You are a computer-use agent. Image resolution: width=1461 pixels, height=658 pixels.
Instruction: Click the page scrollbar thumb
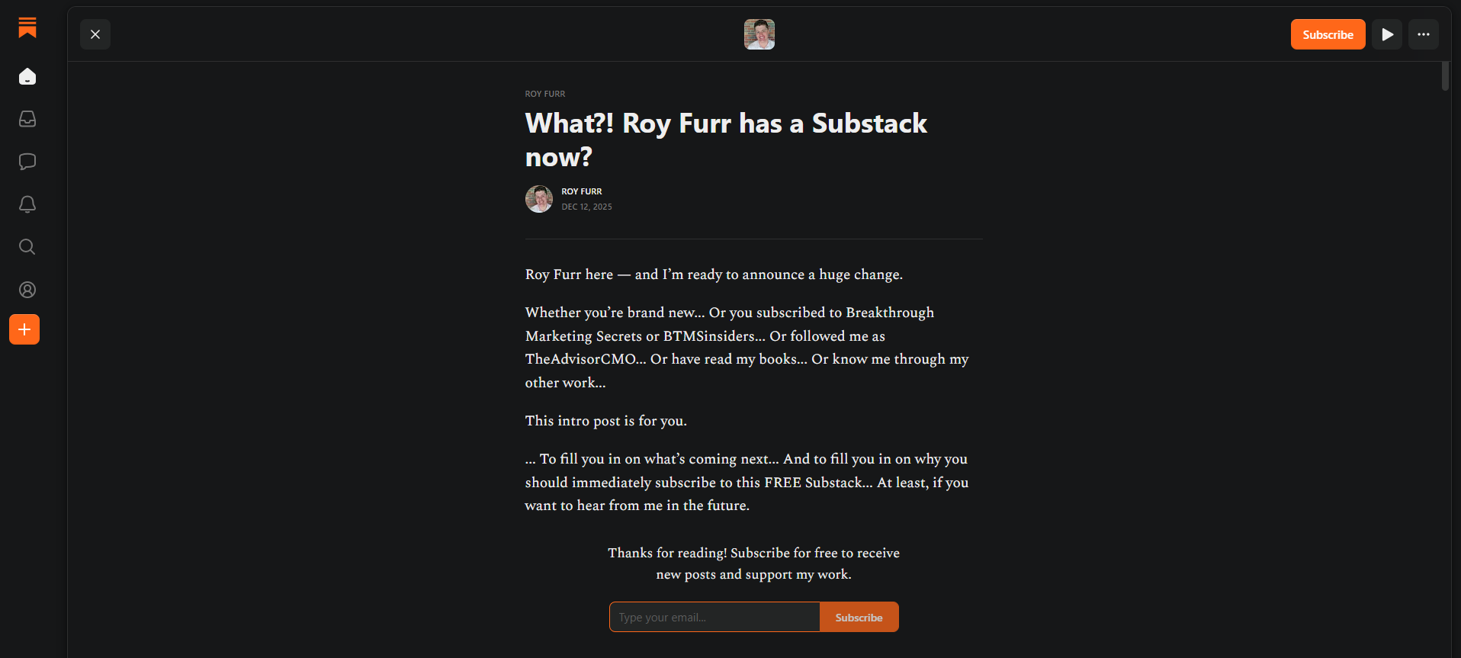coord(1445,76)
